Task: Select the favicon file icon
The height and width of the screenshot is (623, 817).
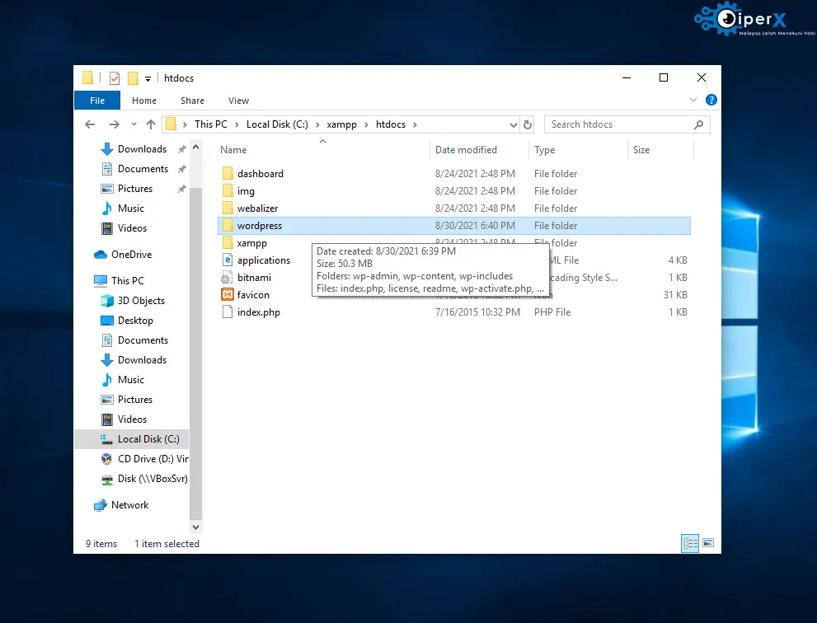Action: click(228, 295)
